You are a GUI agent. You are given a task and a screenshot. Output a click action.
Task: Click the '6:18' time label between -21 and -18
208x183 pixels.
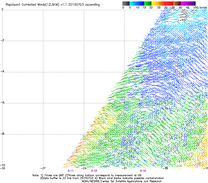coord(143,171)
